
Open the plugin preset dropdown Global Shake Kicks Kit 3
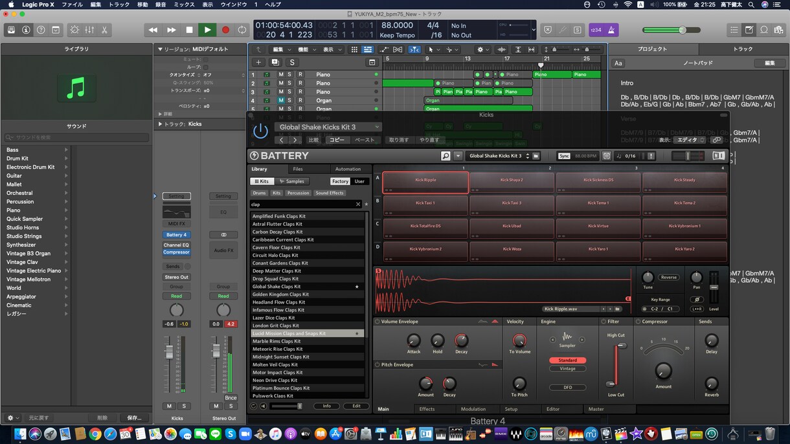(328, 127)
